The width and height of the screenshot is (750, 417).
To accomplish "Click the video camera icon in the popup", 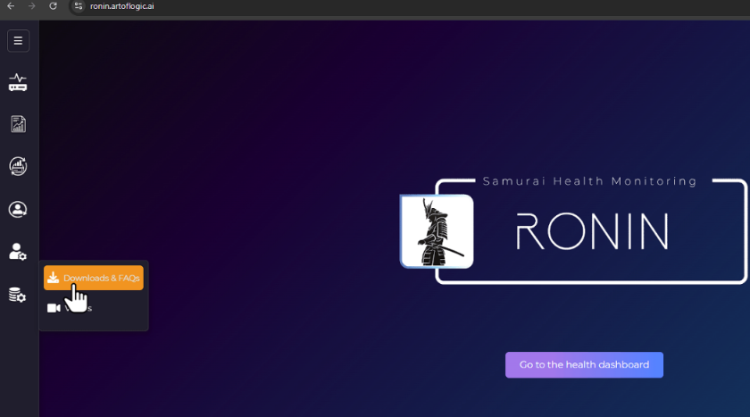I will coord(54,308).
